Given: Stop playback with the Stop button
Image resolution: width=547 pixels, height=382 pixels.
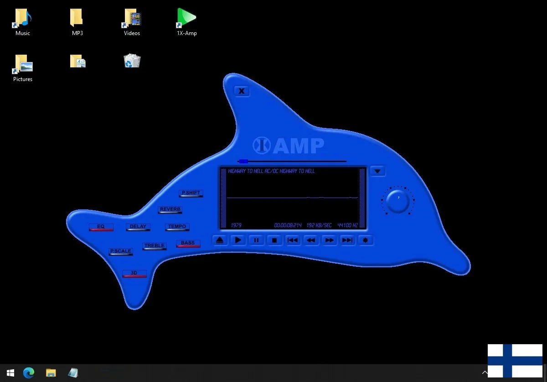Looking at the screenshot, I should pos(274,240).
